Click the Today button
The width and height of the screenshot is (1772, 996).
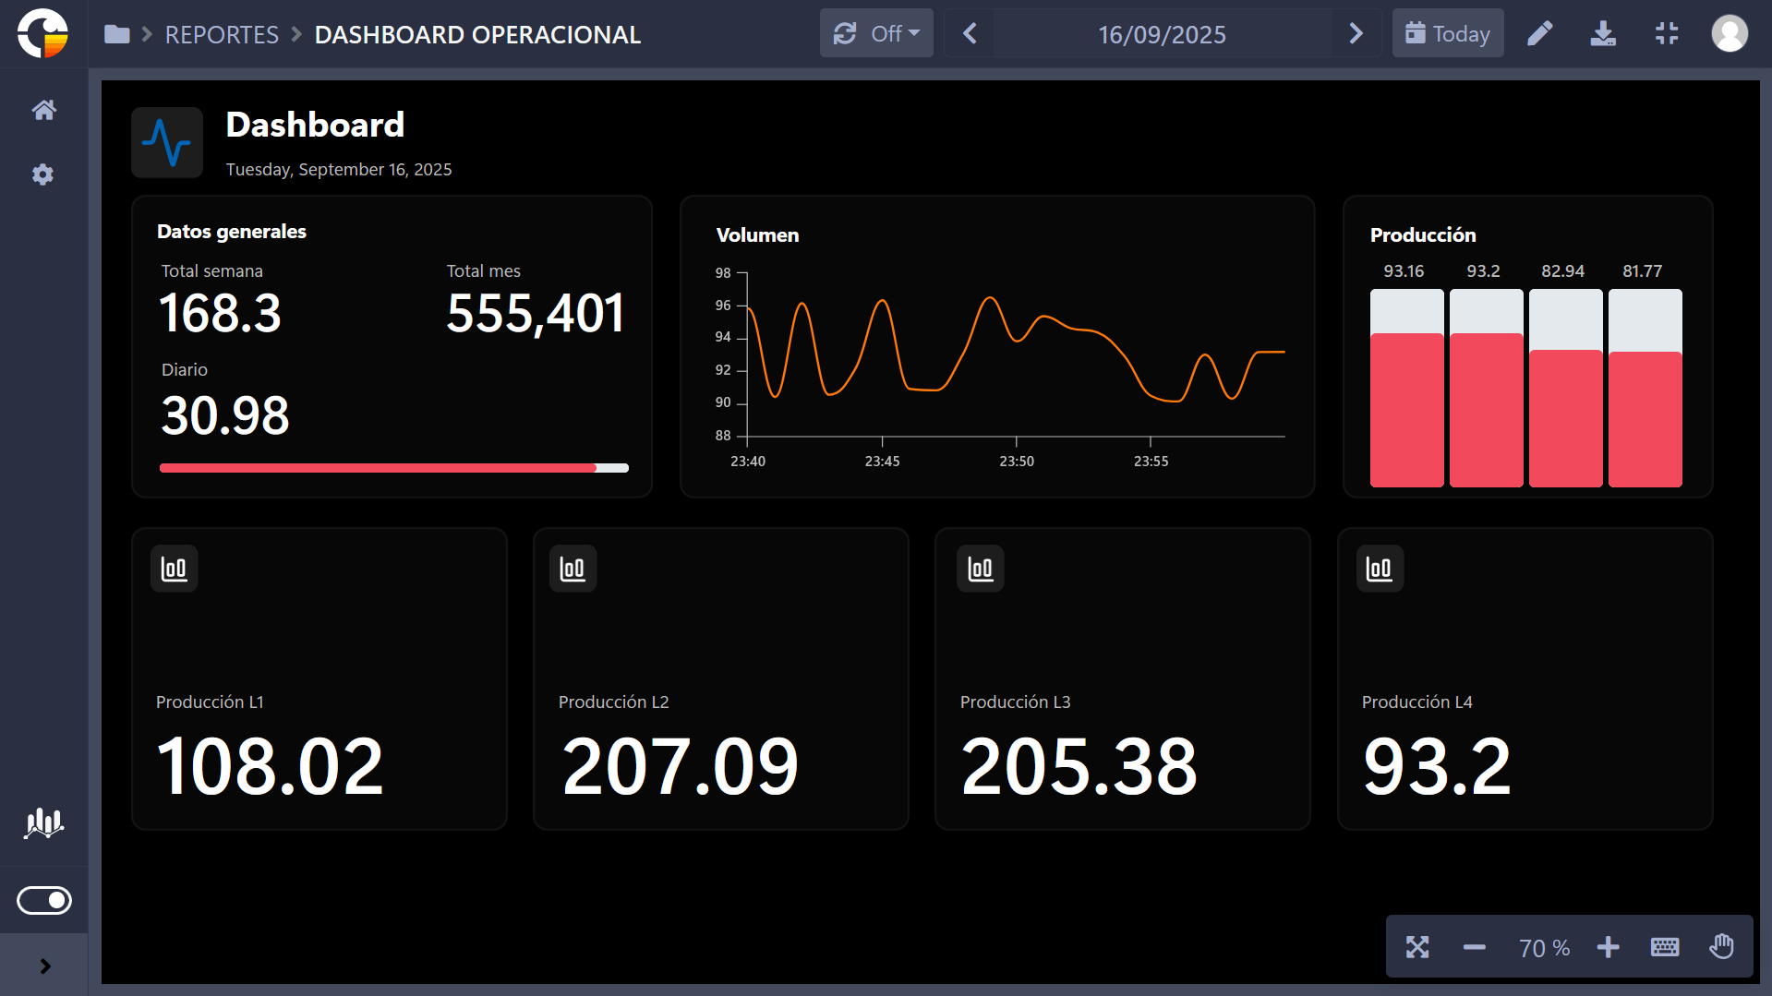1447,34
